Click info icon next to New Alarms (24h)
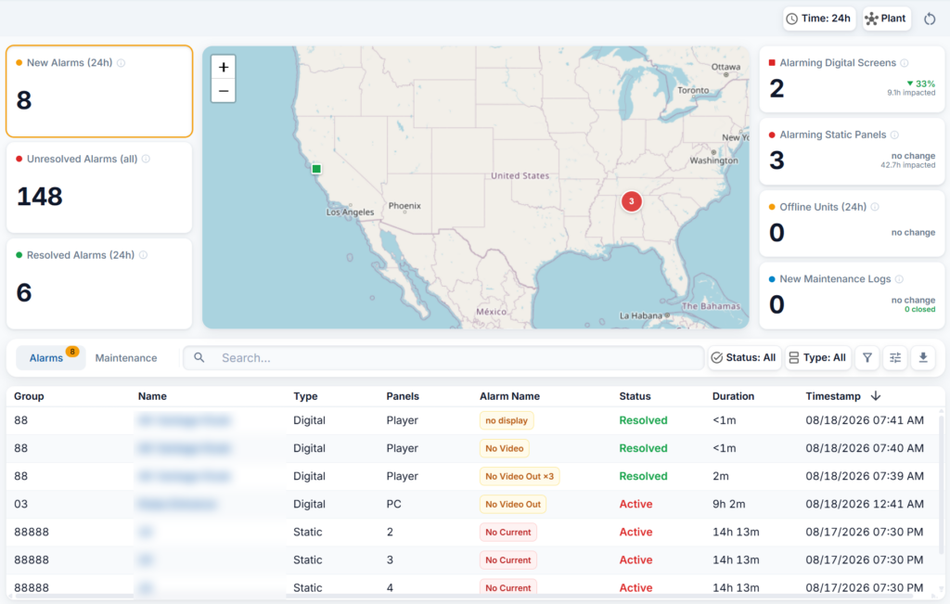The width and height of the screenshot is (950, 604). point(122,63)
